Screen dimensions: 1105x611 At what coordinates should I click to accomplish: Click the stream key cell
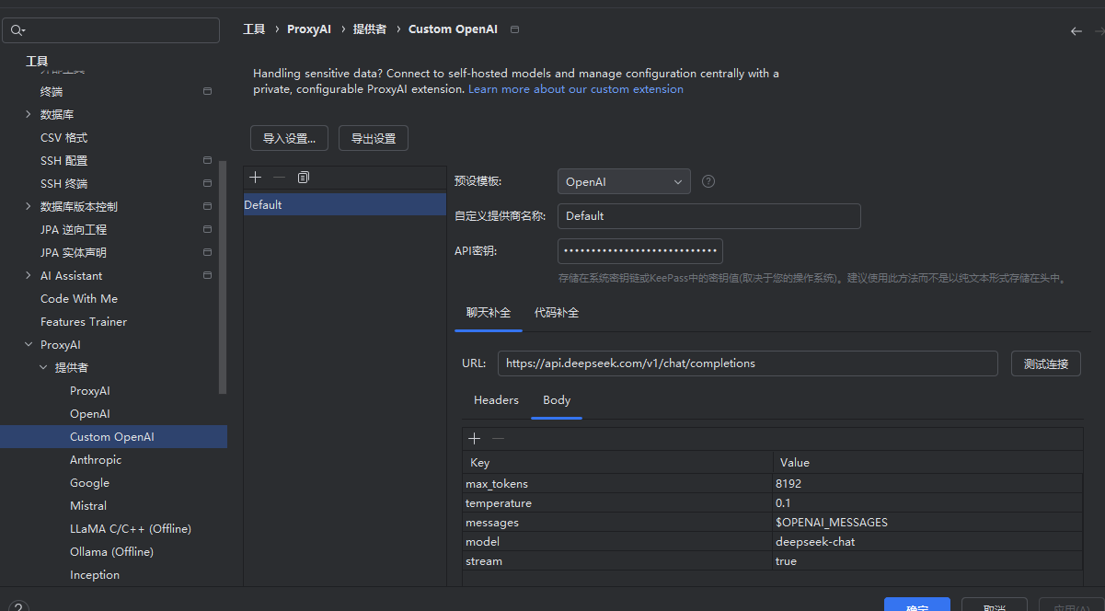tap(617, 561)
